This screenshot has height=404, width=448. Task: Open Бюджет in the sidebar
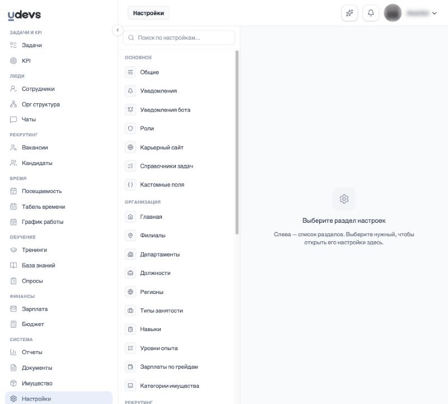59,324
